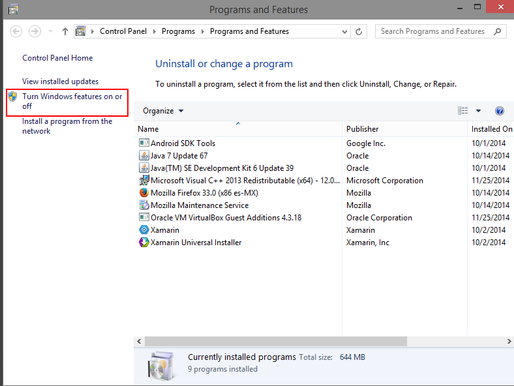
Task: Select Java(TM) SE Development Kit 6 Update 39
Action: tap(222, 168)
